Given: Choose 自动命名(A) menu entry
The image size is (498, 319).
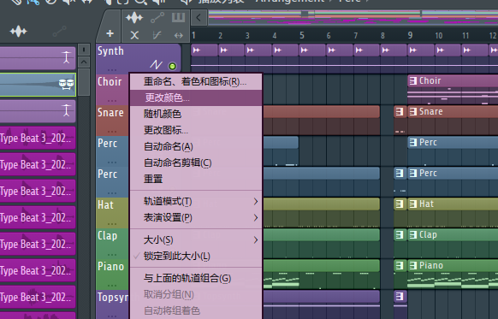Looking at the screenshot, I should 196,146.
